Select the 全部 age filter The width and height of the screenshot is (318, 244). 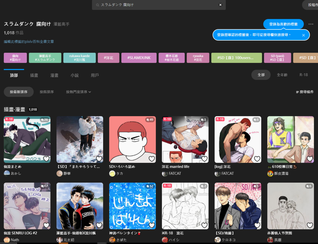point(261,75)
